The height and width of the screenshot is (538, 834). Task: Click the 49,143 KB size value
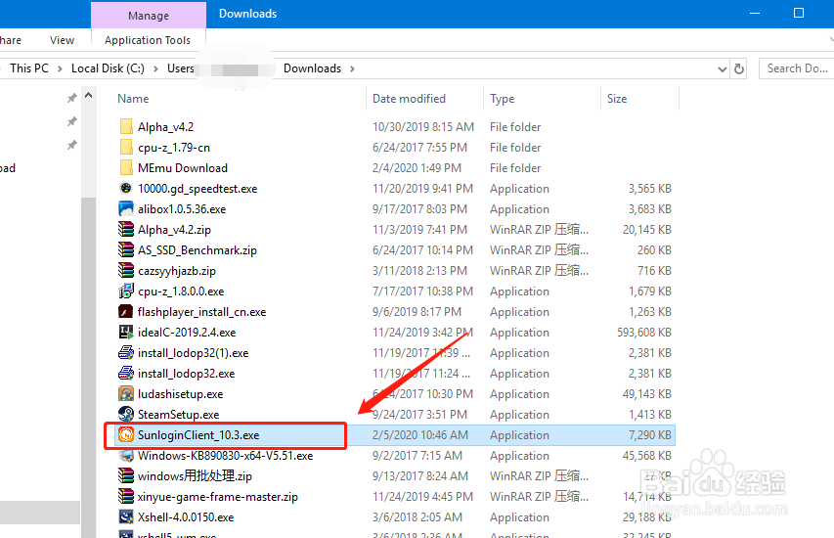[x=647, y=394]
